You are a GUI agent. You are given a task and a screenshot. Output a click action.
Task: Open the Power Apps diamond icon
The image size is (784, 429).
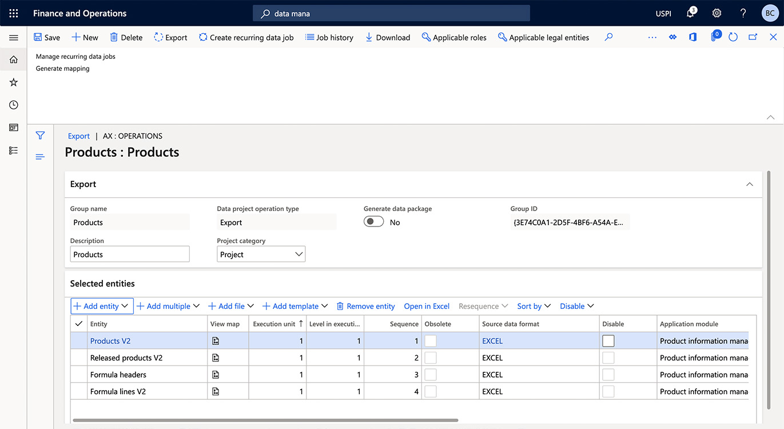tap(673, 37)
